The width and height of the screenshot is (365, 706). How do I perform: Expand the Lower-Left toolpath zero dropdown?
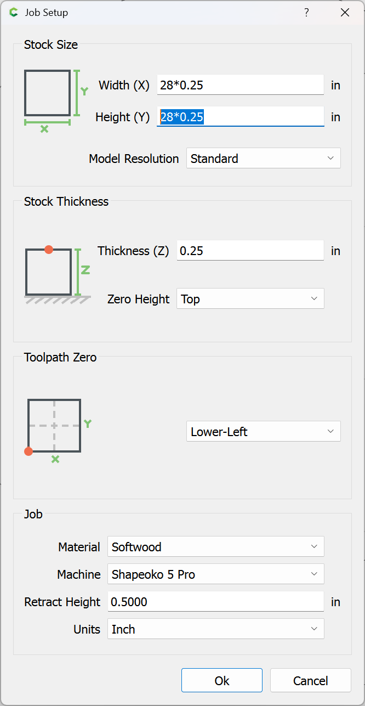[x=263, y=432]
